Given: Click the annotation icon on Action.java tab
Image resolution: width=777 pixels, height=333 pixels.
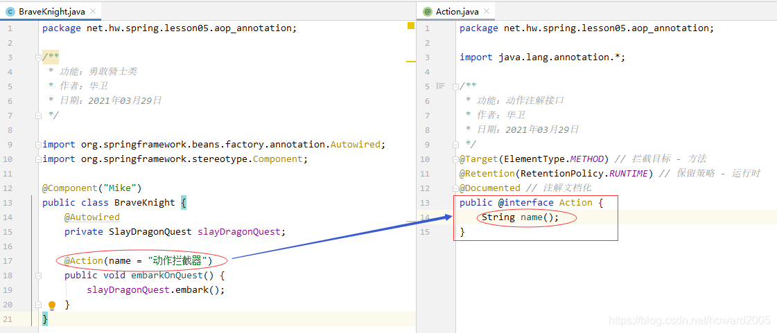Looking at the screenshot, I should tap(427, 11).
